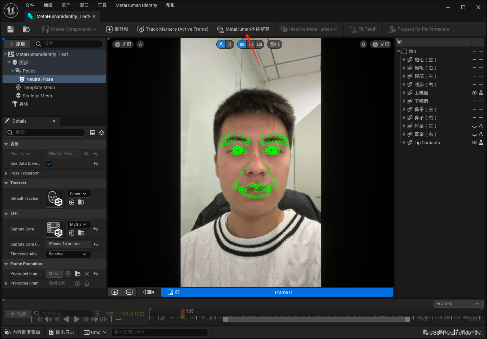Open the Details settings gear
Viewport: 487px width, 339px height.
101,133
